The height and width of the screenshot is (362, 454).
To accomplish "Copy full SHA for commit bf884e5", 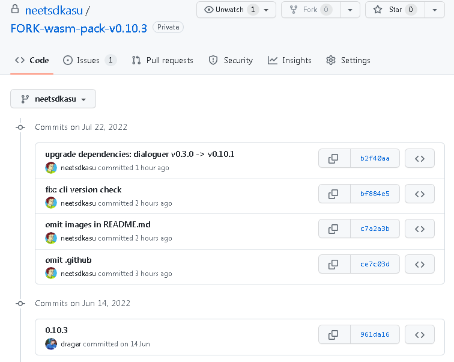I will tap(334, 194).
